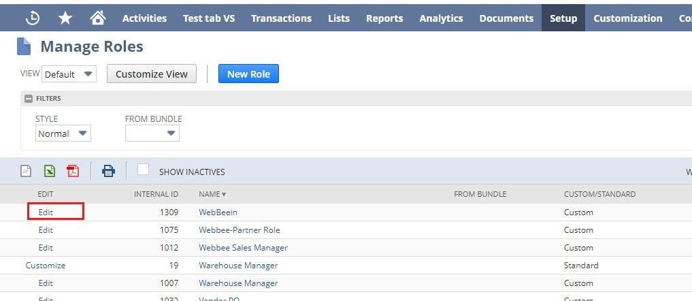The width and height of the screenshot is (692, 301).
Task: Edit the WebBeein role
Action: click(46, 212)
